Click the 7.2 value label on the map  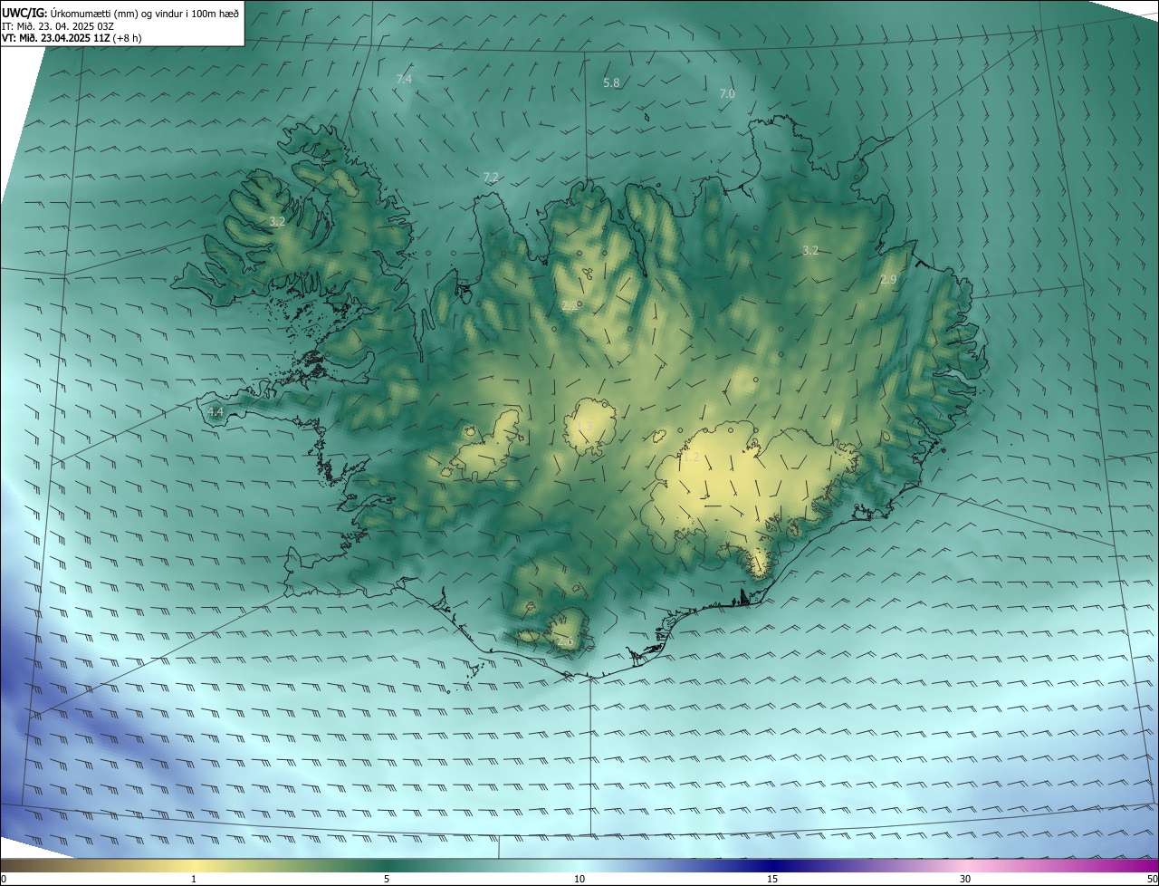point(491,177)
